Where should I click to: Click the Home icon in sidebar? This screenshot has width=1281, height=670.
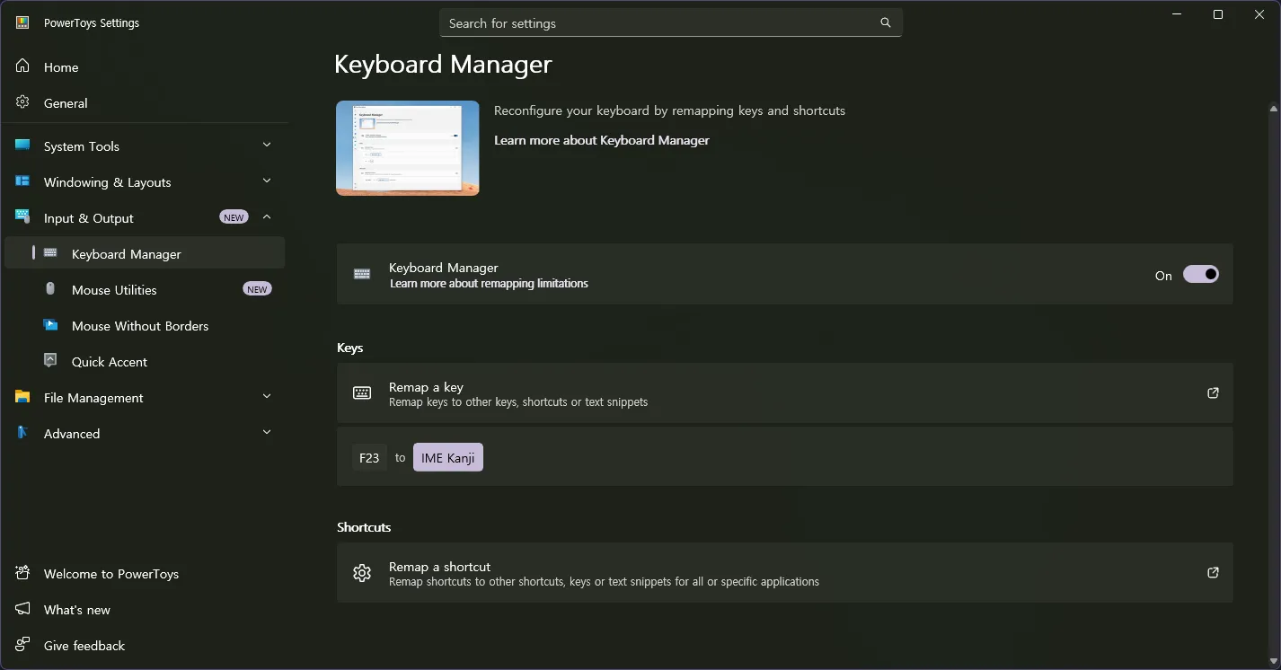pos(22,66)
